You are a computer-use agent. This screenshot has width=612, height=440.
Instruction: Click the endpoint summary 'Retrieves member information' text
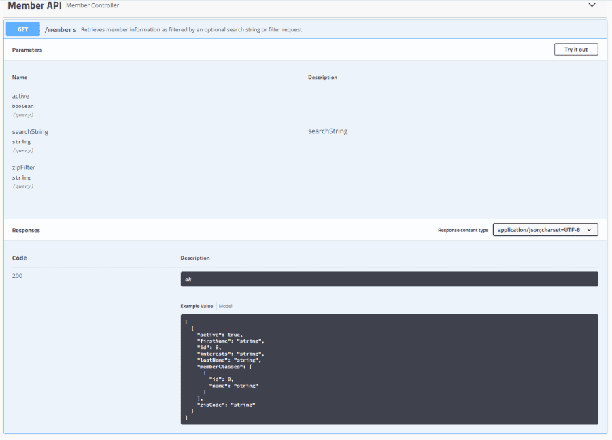coord(191,30)
